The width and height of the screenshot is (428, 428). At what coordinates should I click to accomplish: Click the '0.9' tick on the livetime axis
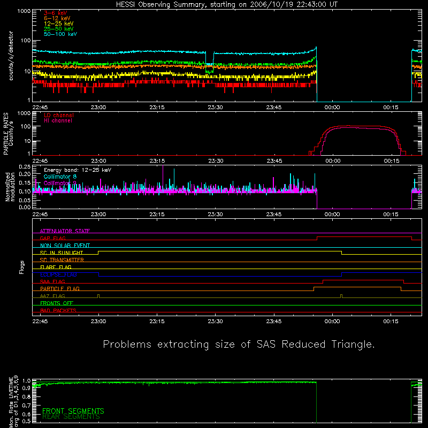click(x=26, y=388)
